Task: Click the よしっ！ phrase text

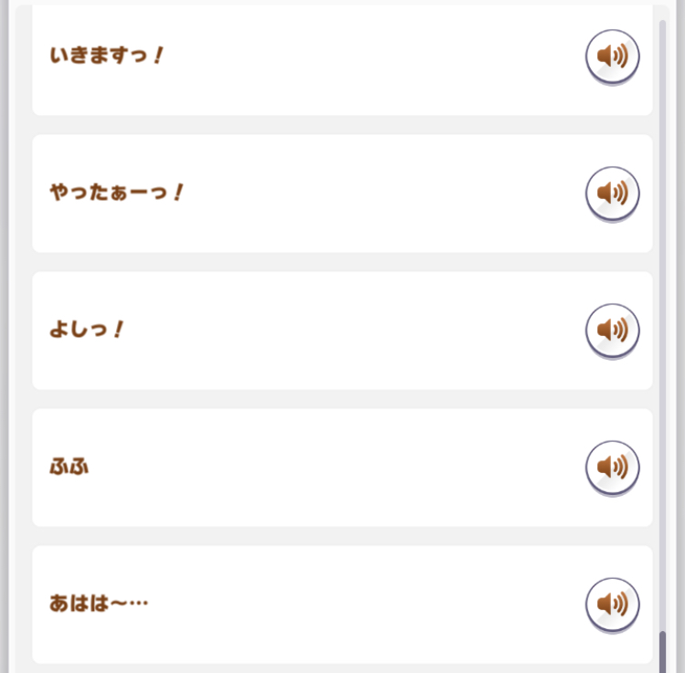Action: pos(86,330)
